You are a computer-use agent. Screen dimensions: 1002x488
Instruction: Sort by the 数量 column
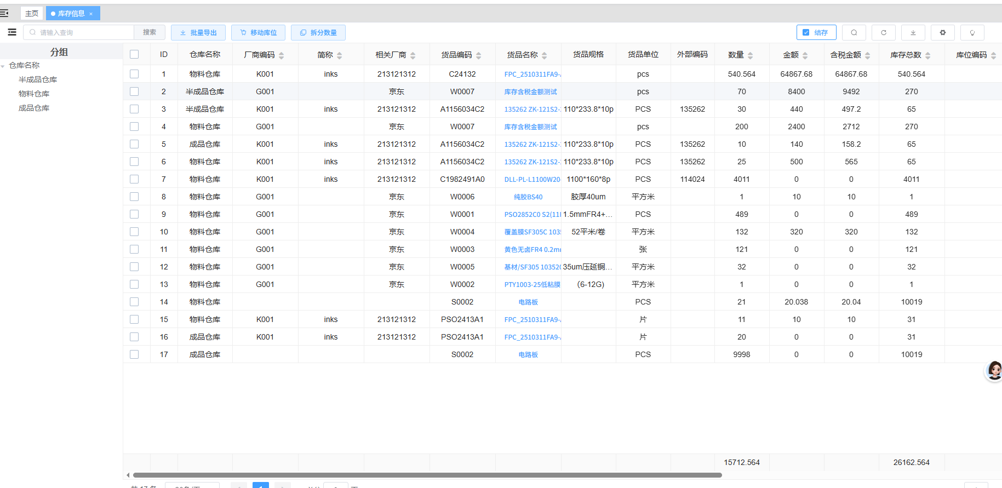pyautogui.click(x=750, y=55)
